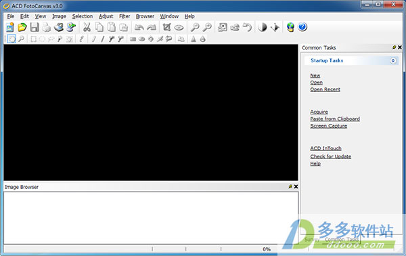The image size is (406, 256).
Task: Select the Hand pan tool
Action: pyautogui.click(x=12, y=39)
